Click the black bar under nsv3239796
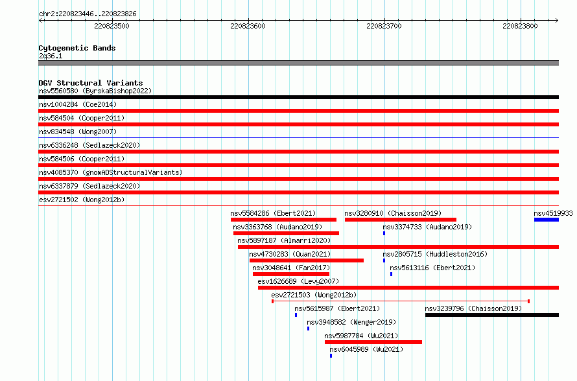577x381 pixels. click(x=492, y=315)
